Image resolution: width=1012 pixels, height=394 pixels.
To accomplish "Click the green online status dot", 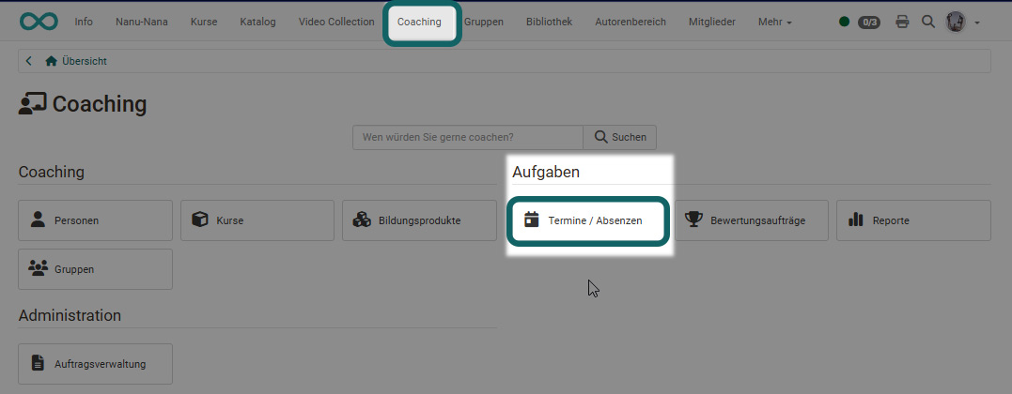I will coord(844,22).
